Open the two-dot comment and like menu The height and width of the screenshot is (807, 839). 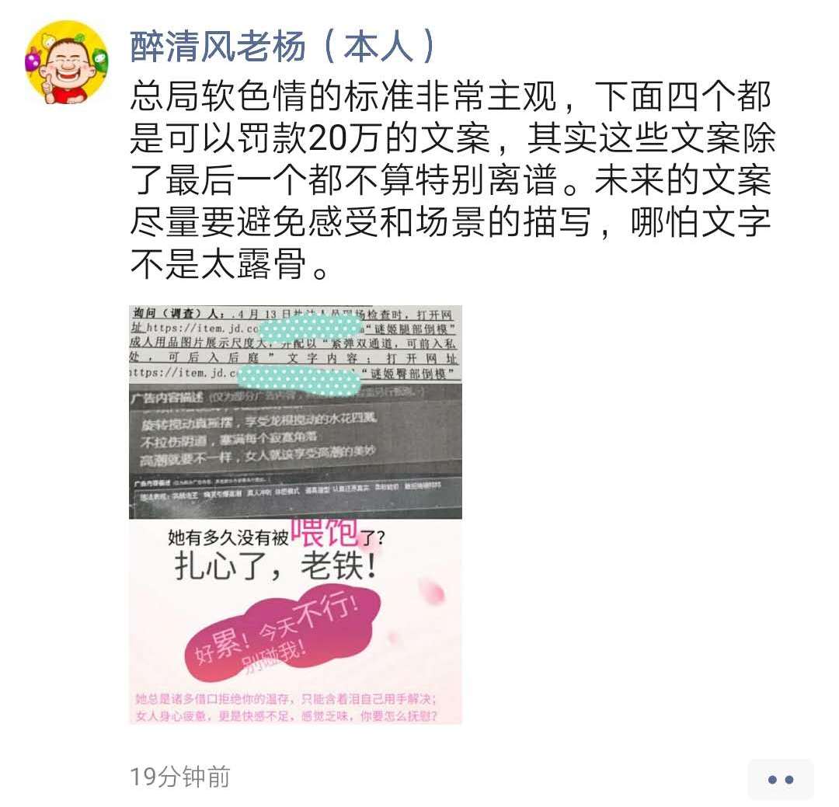(x=781, y=780)
